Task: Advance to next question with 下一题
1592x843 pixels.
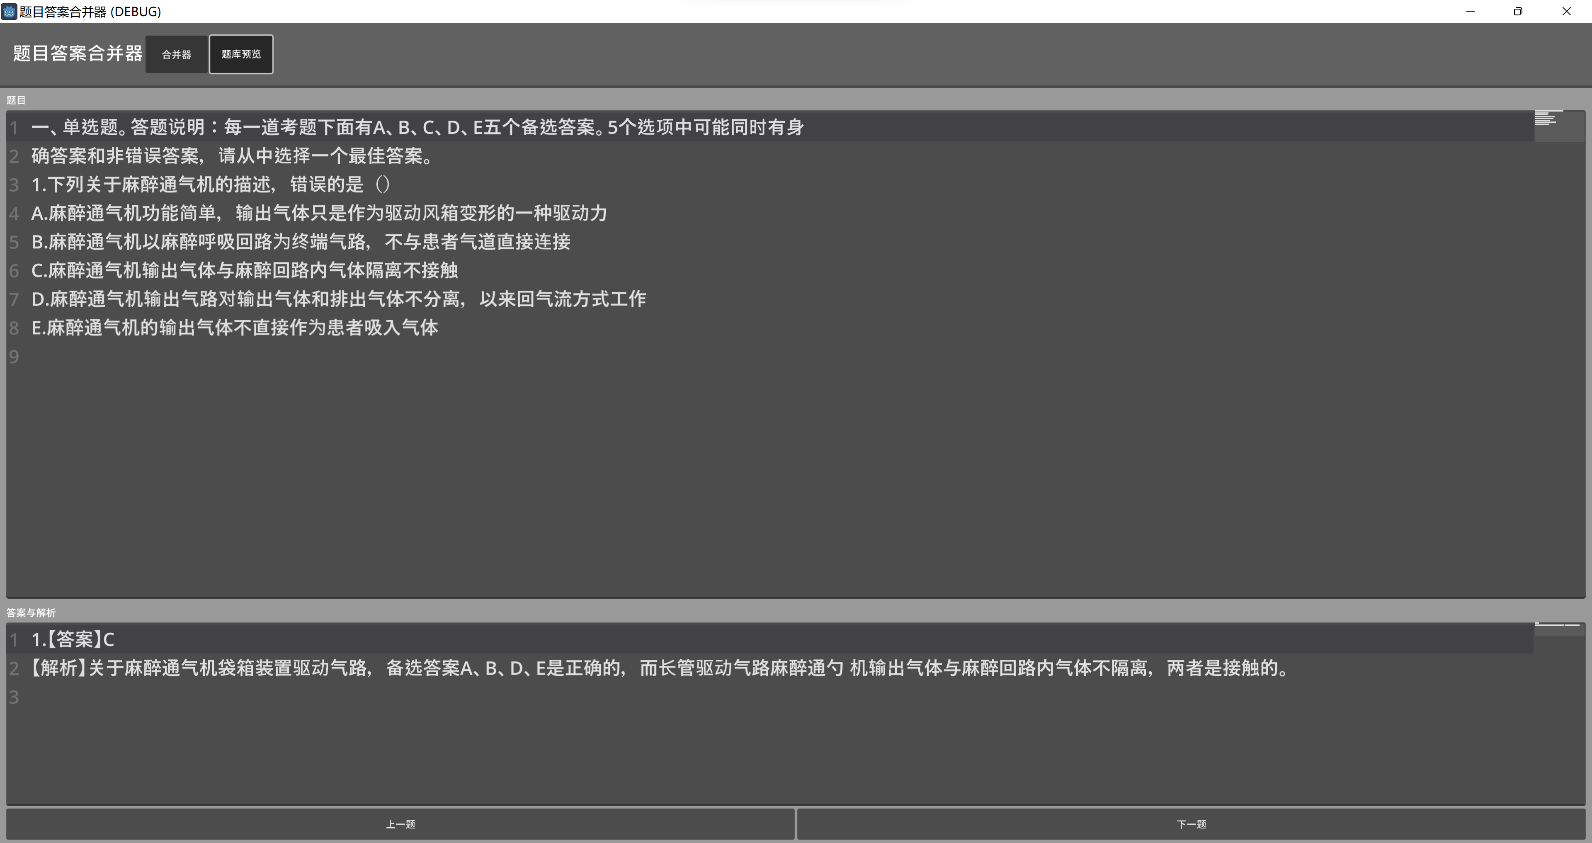Action: tap(1191, 824)
